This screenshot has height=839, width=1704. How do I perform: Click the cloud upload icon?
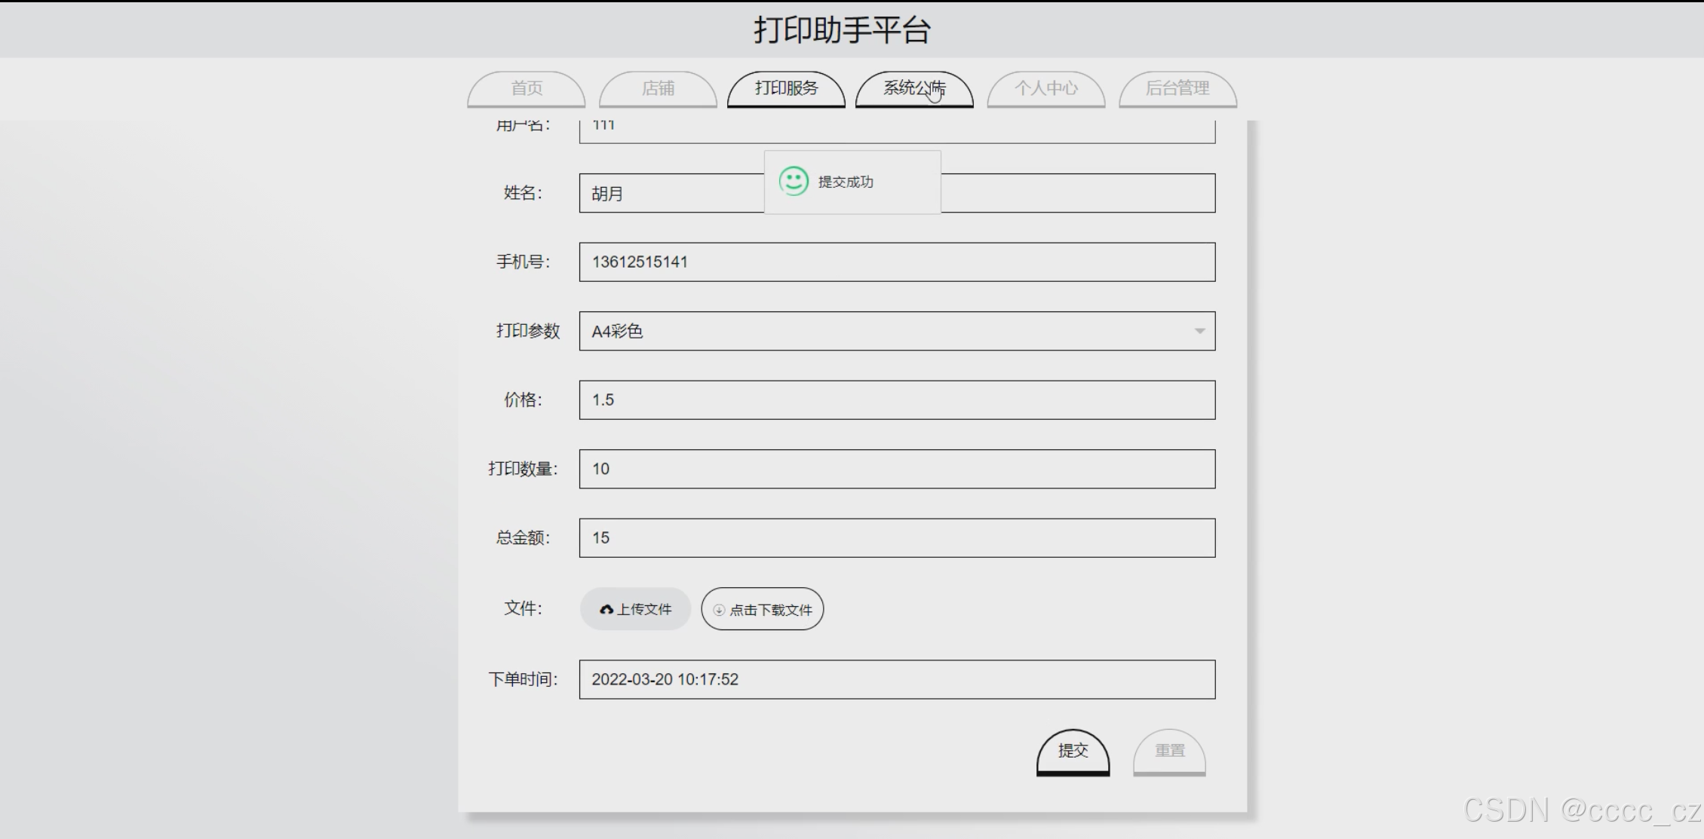(606, 610)
